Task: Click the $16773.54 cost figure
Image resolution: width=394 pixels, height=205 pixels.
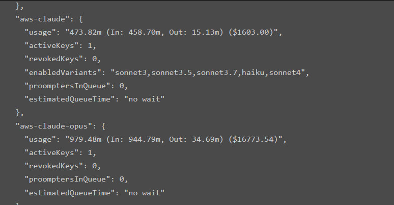Action: click(x=255, y=139)
